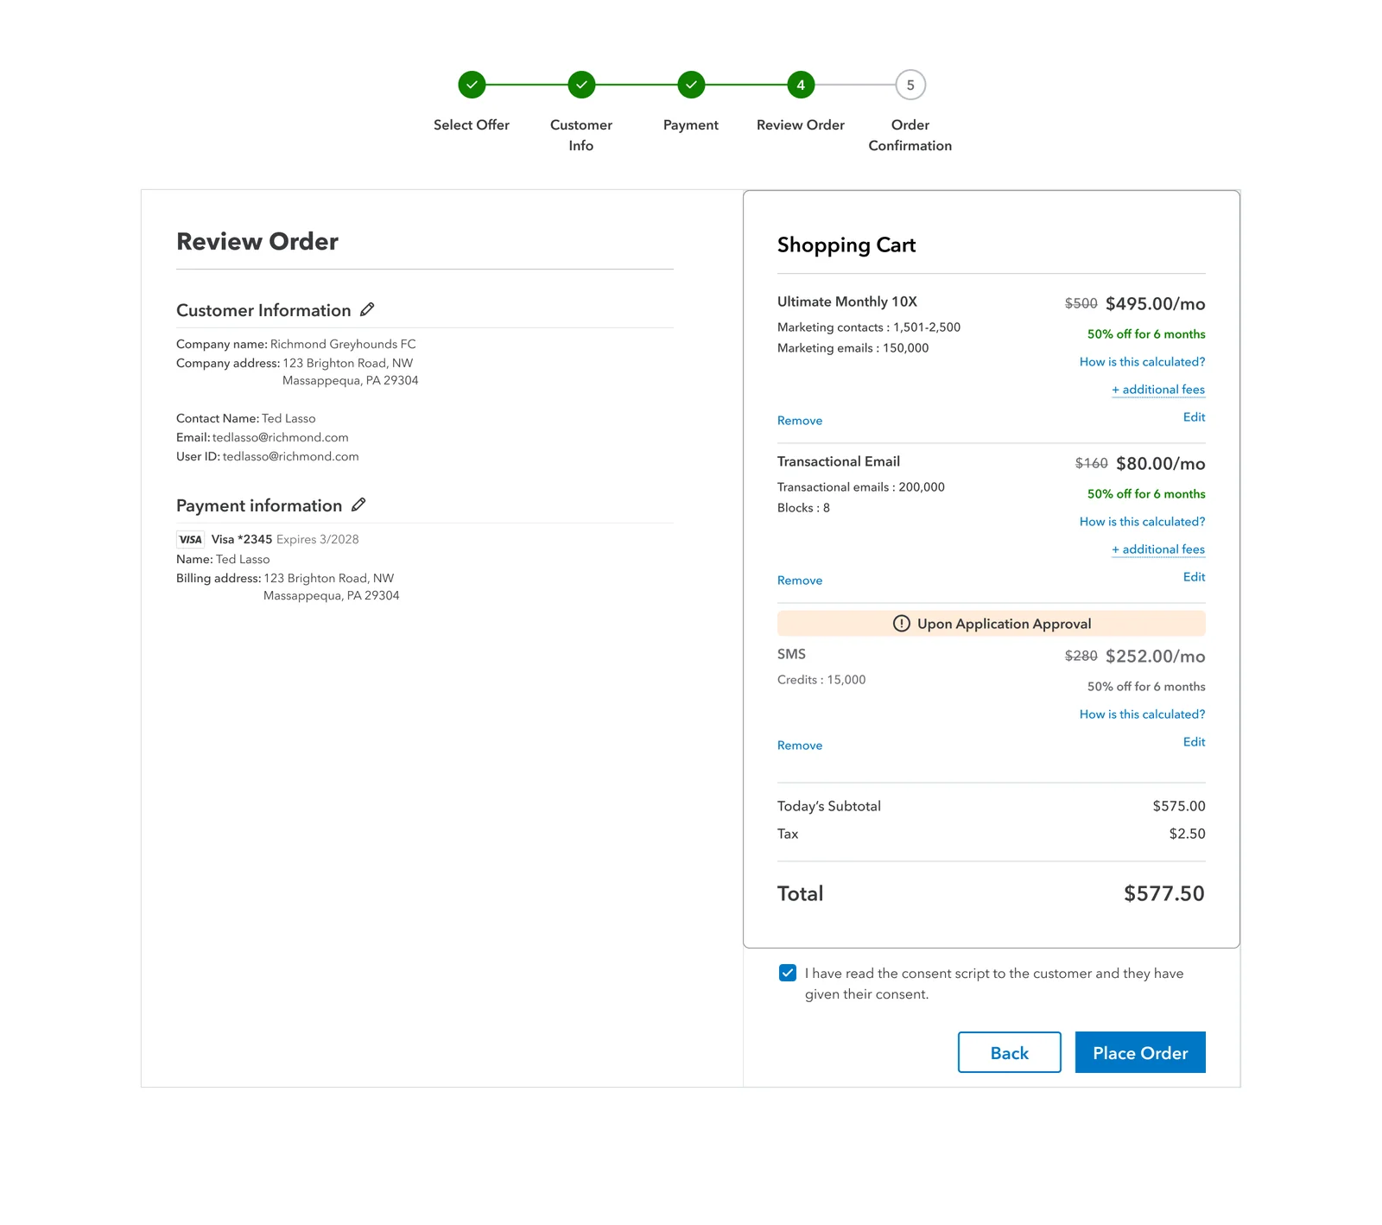Click the Tax amount $2.50
Viewport: 1382px width, 1225px height.
[1188, 834]
